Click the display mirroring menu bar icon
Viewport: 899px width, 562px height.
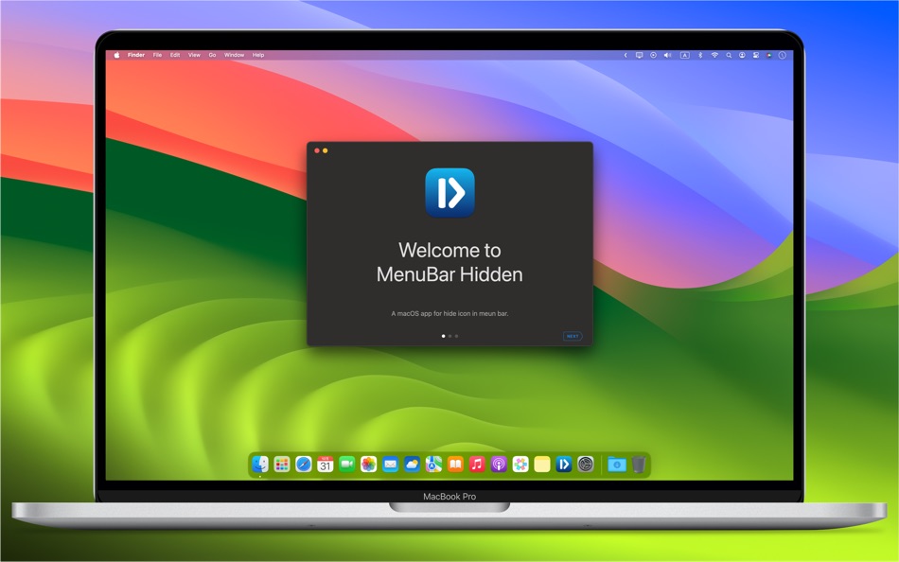(640, 55)
